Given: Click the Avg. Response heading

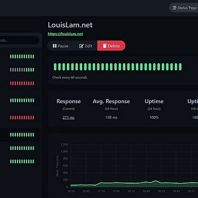Looking at the screenshot, I should [111, 101].
